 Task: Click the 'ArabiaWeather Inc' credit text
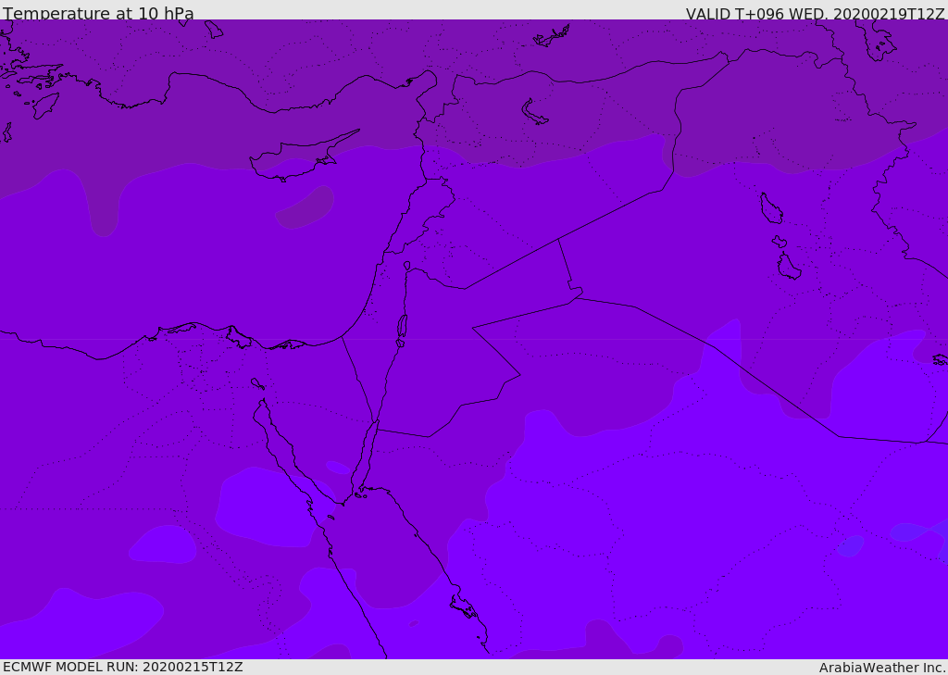click(882, 668)
